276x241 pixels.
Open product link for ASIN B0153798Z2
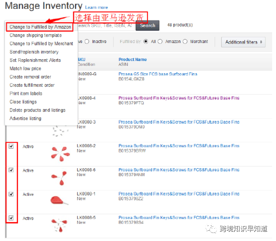point(179,194)
